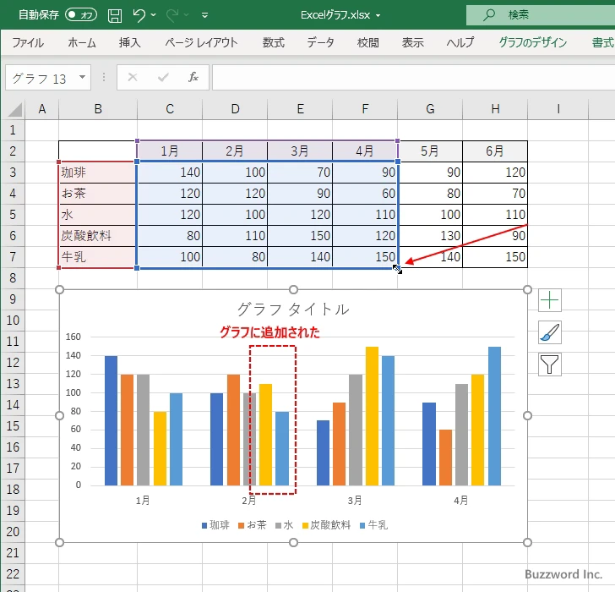Screen dimensions: 615x592
Task: Click cell H3 with value 120
Action: tap(495, 172)
